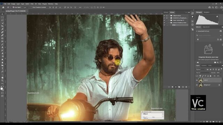Click Stop button in Actions panel

(169, 87)
